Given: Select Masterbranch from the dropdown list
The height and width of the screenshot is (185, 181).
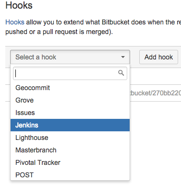Looking at the screenshot, I should click(70, 150).
